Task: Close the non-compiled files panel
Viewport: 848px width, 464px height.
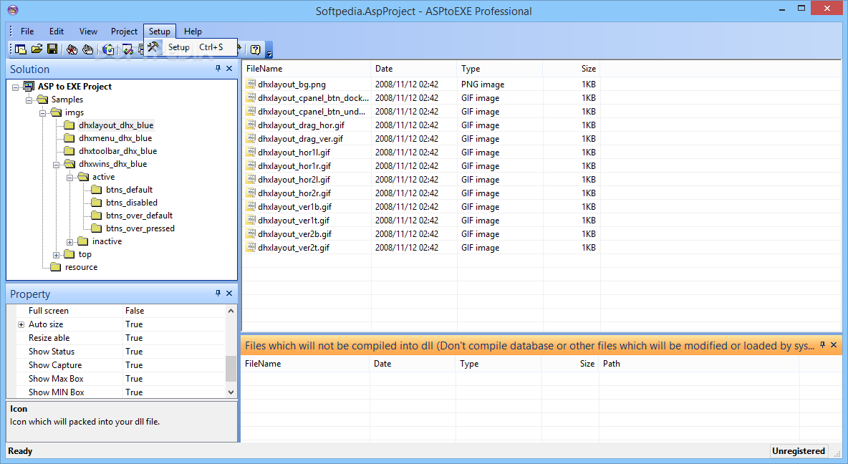Action: pyautogui.click(x=834, y=345)
